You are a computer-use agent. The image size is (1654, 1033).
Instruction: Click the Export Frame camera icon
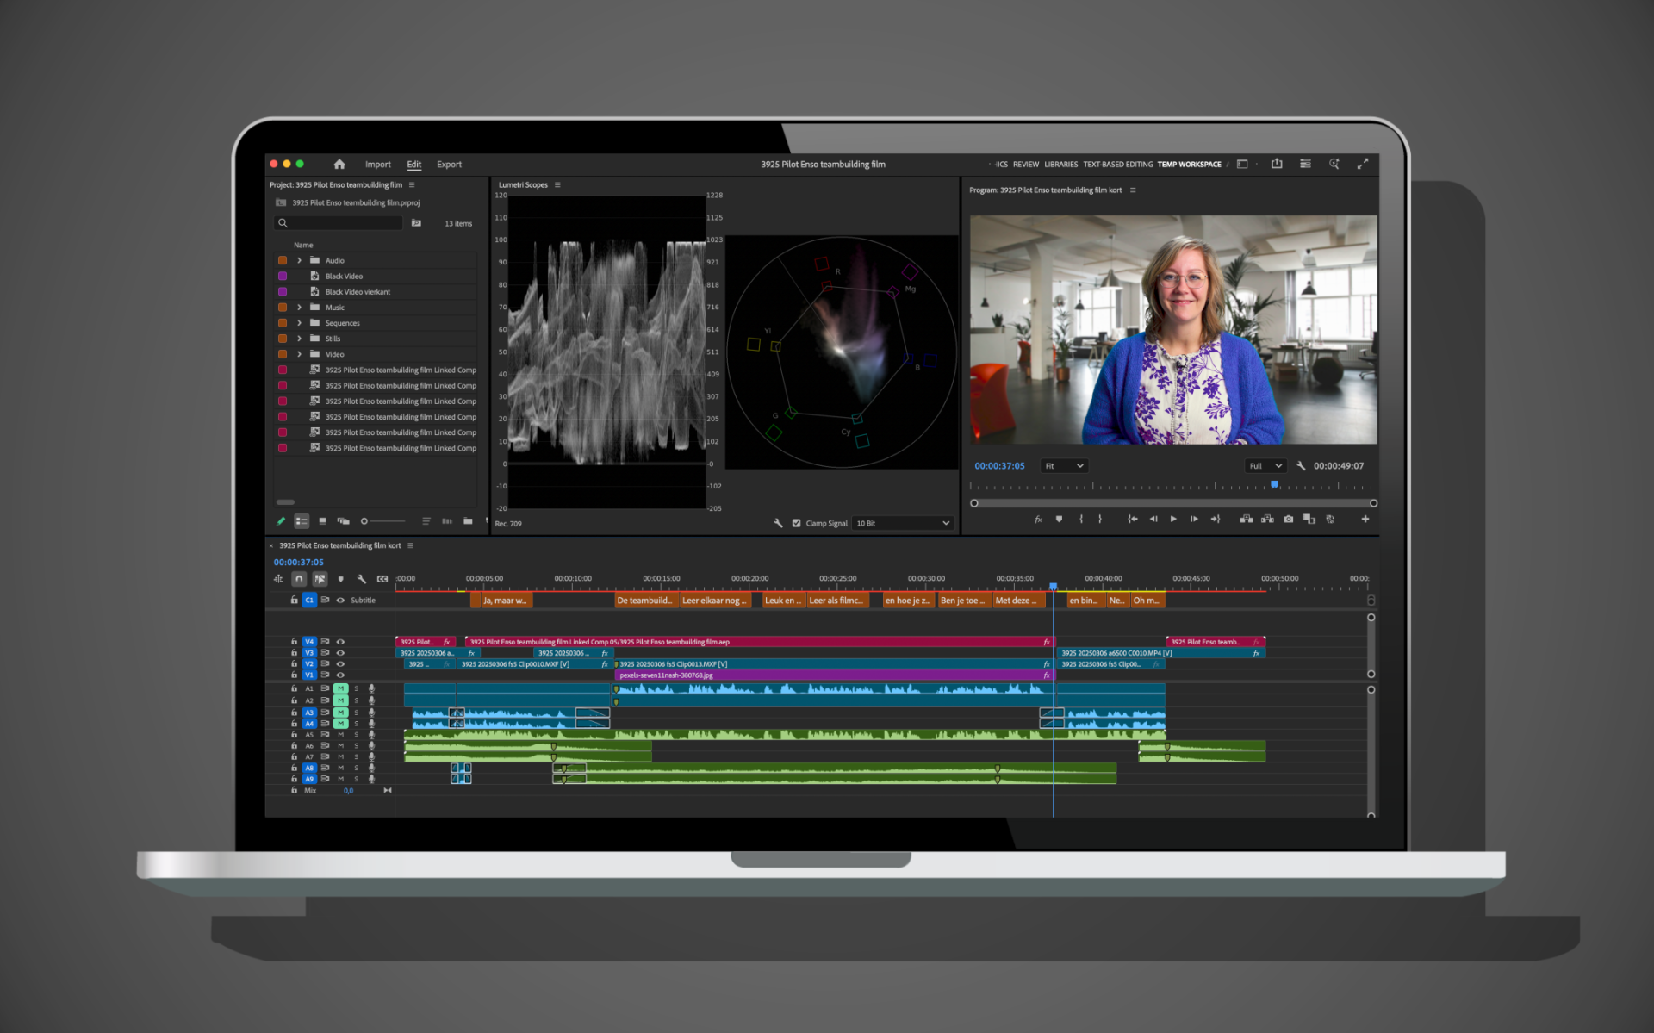pyautogui.click(x=1288, y=519)
